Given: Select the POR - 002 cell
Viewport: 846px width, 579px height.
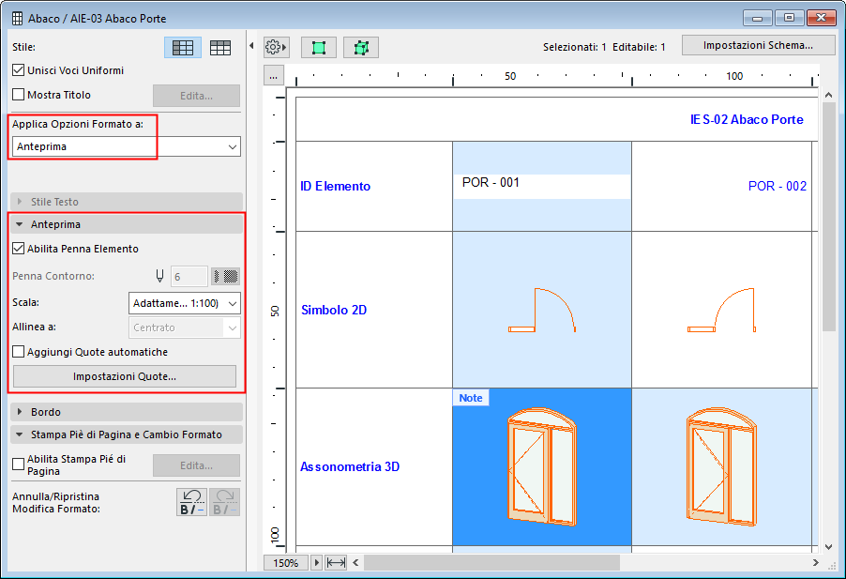Looking at the screenshot, I should [721, 186].
